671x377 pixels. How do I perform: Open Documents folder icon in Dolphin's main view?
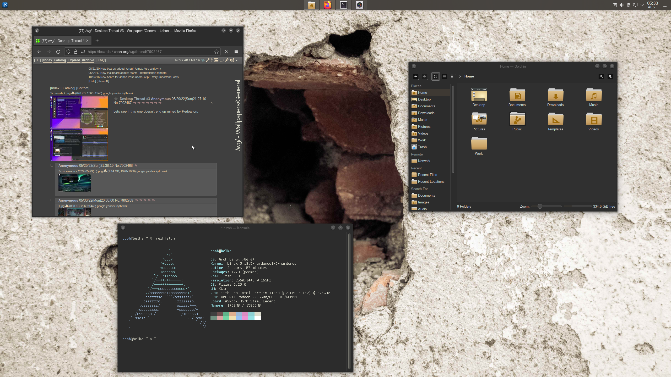pyautogui.click(x=517, y=97)
